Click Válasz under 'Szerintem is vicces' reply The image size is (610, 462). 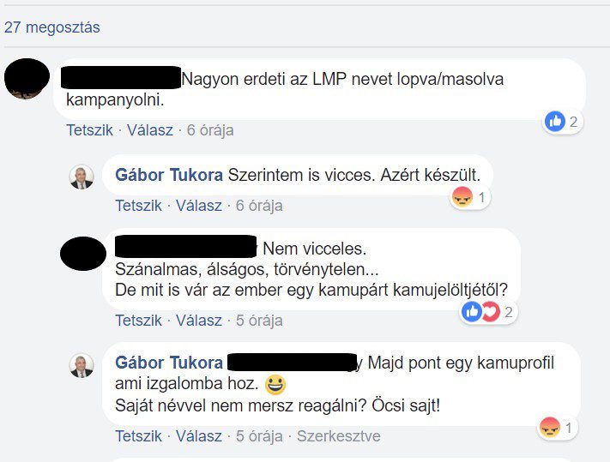click(x=199, y=206)
